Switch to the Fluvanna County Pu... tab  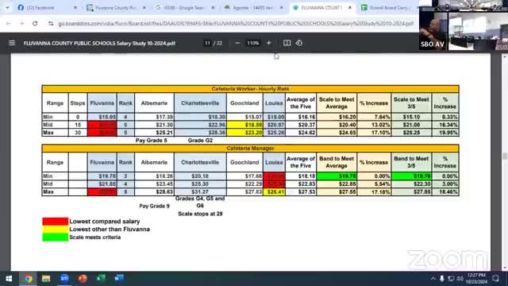click(x=117, y=7)
